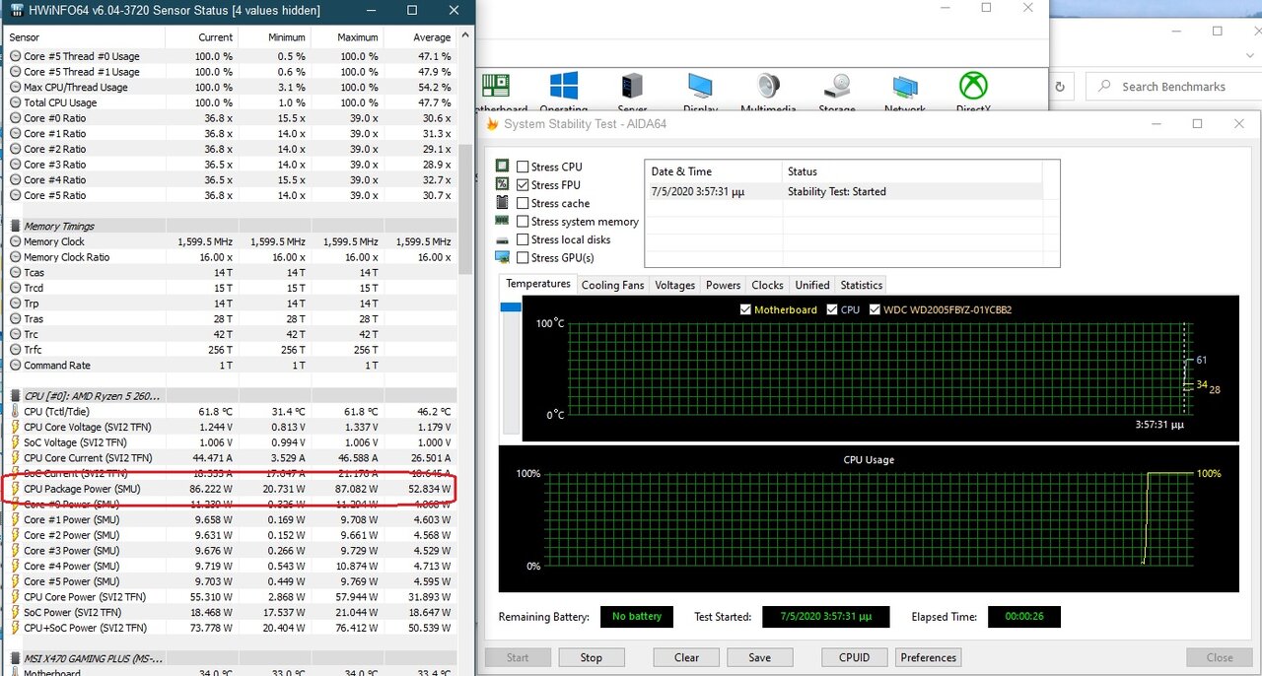This screenshot has height=676, width=1262.
Task: Hide the Motherboard temperature graph line
Action: [x=745, y=309]
